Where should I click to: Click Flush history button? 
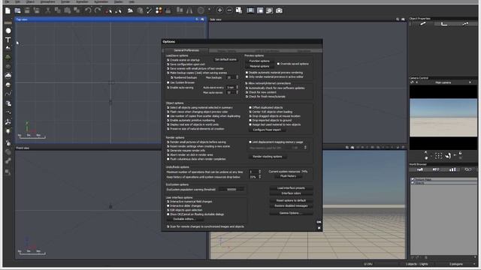pos(288,176)
